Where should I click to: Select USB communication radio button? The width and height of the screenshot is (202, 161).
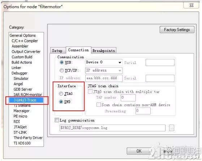pos(61,62)
